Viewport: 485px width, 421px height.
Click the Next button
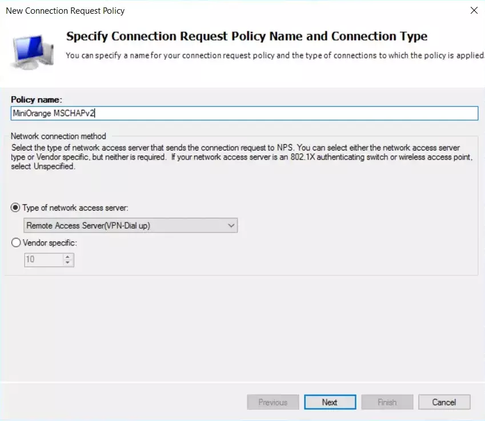point(330,402)
